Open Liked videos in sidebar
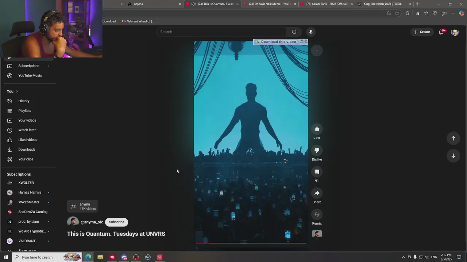The height and width of the screenshot is (262, 467). click(28, 140)
